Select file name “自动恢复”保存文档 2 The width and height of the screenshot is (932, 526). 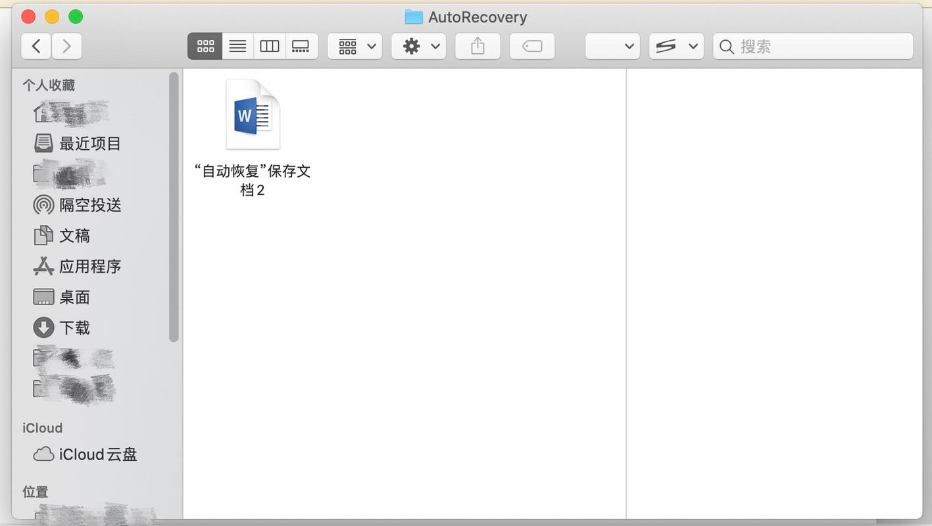[253, 180]
